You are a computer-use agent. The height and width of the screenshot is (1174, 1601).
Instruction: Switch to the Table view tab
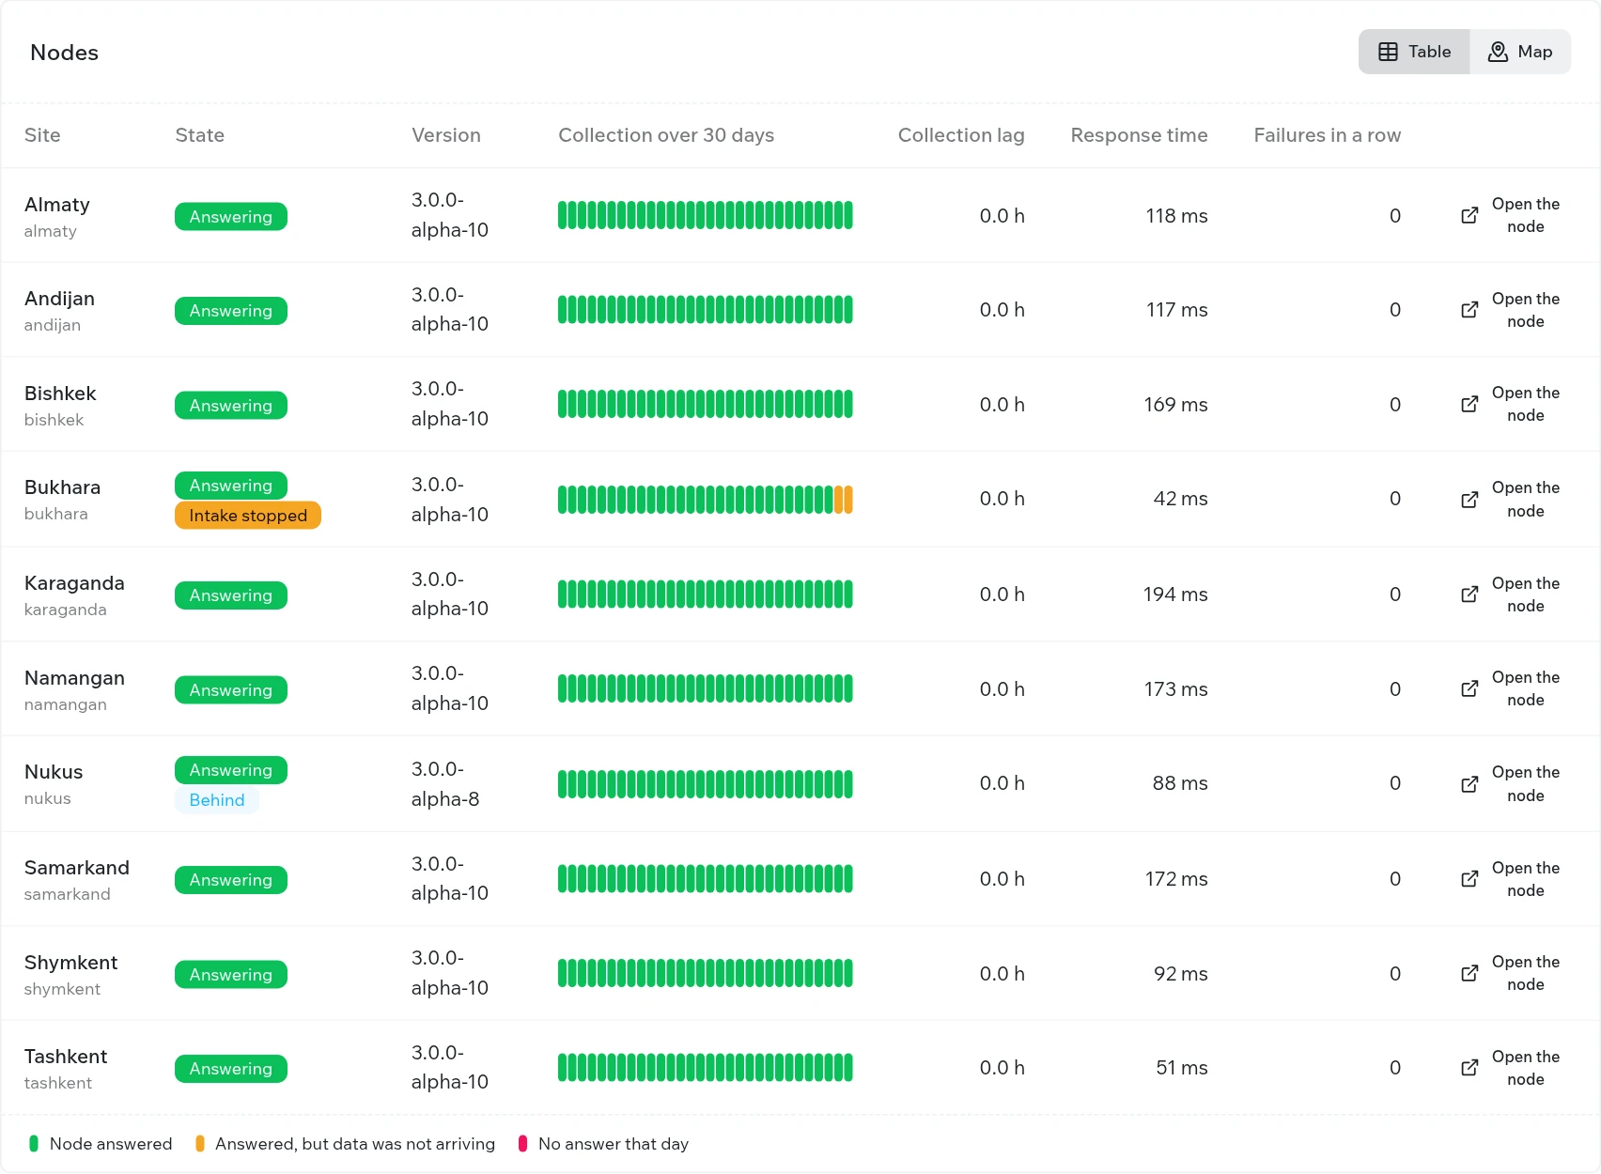point(1414,52)
